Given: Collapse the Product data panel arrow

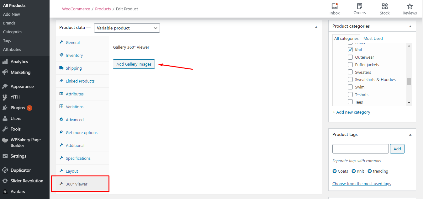Looking at the screenshot, I should point(316,27).
